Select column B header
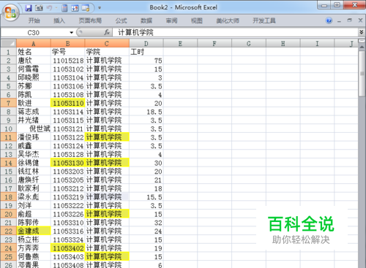366x268 pixels. click(x=67, y=43)
